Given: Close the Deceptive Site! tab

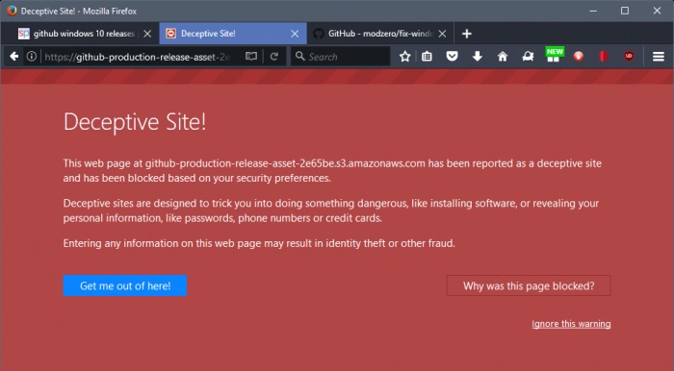Looking at the screenshot, I should click(295, 34).
